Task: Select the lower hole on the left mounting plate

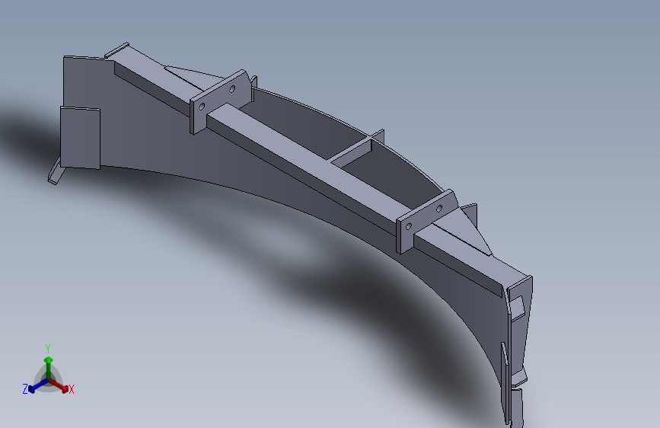Action: point(202,107)
